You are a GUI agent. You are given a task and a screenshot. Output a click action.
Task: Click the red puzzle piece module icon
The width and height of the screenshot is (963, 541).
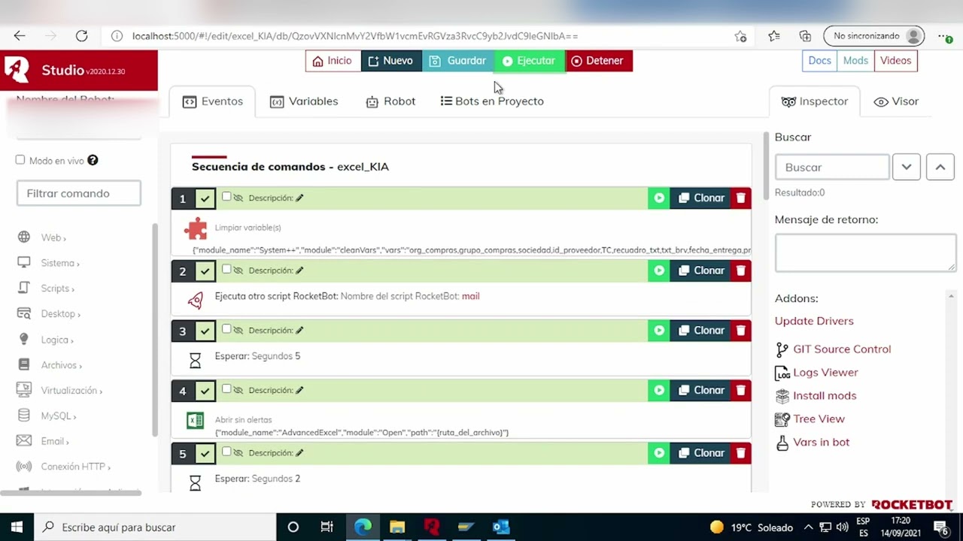click(x=196, y=228)
